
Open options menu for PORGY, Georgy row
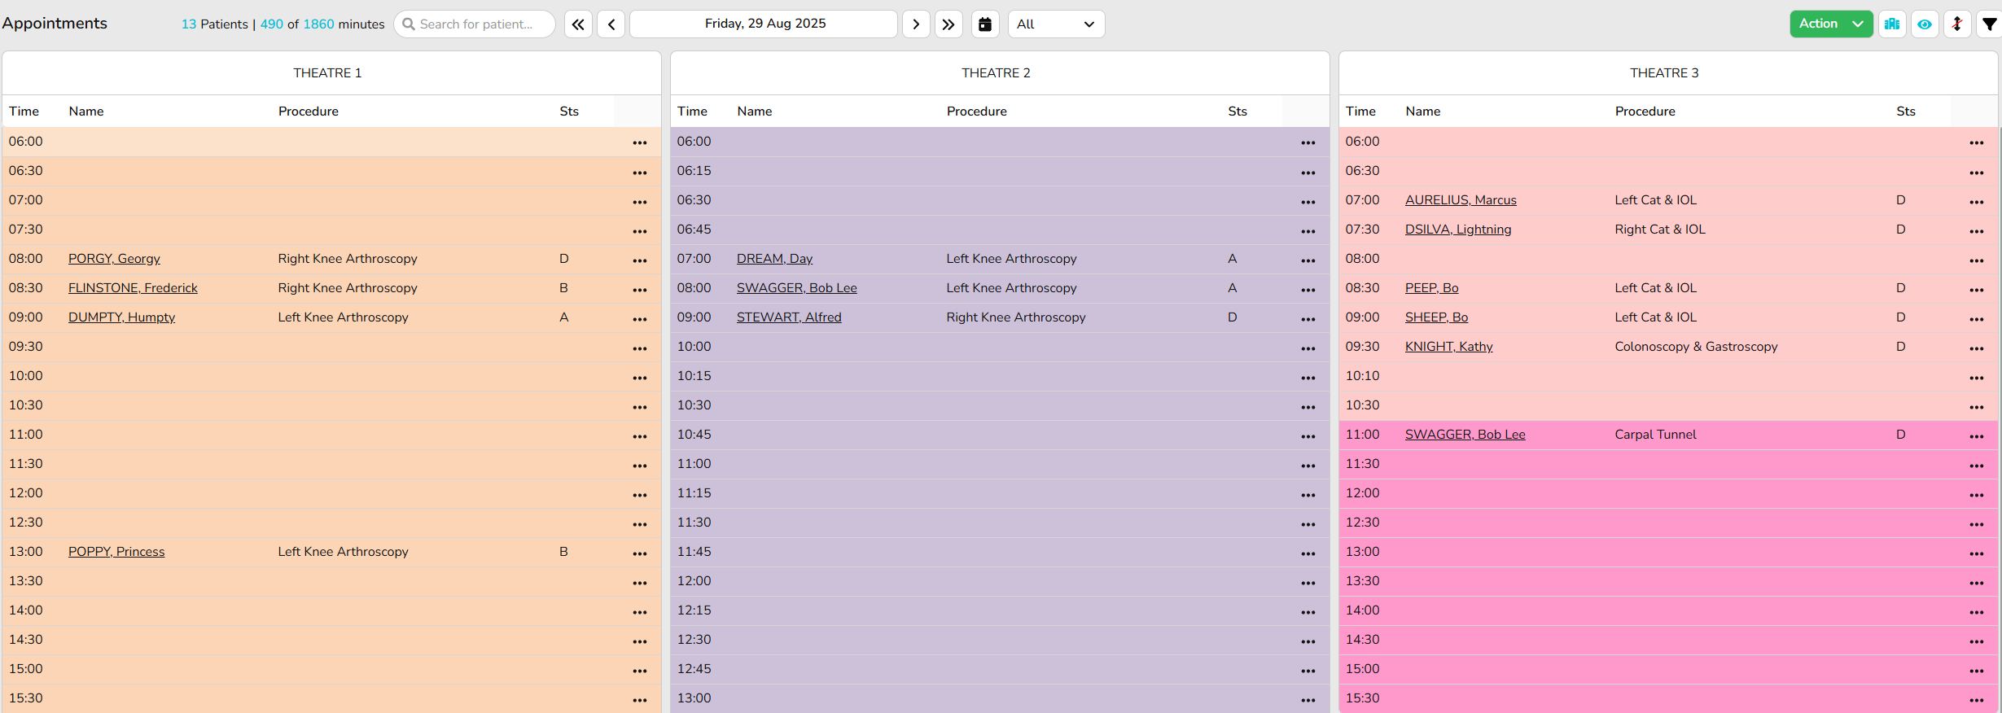pyautogui.click(x=640, y=260)
